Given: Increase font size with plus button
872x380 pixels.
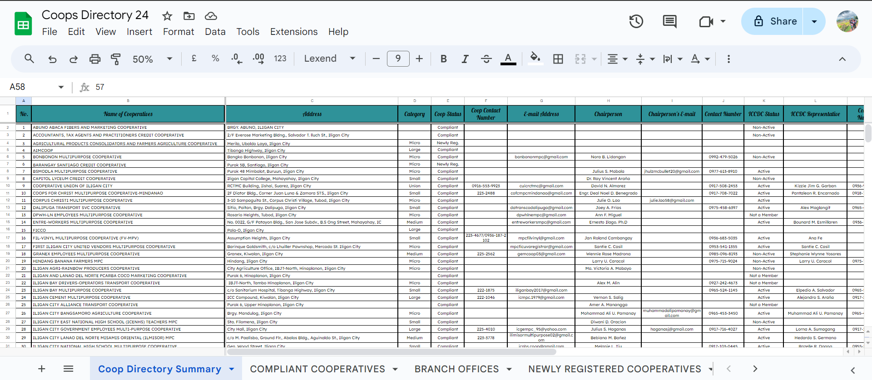Looking at the screenshot, I should (x=419, y=58).
